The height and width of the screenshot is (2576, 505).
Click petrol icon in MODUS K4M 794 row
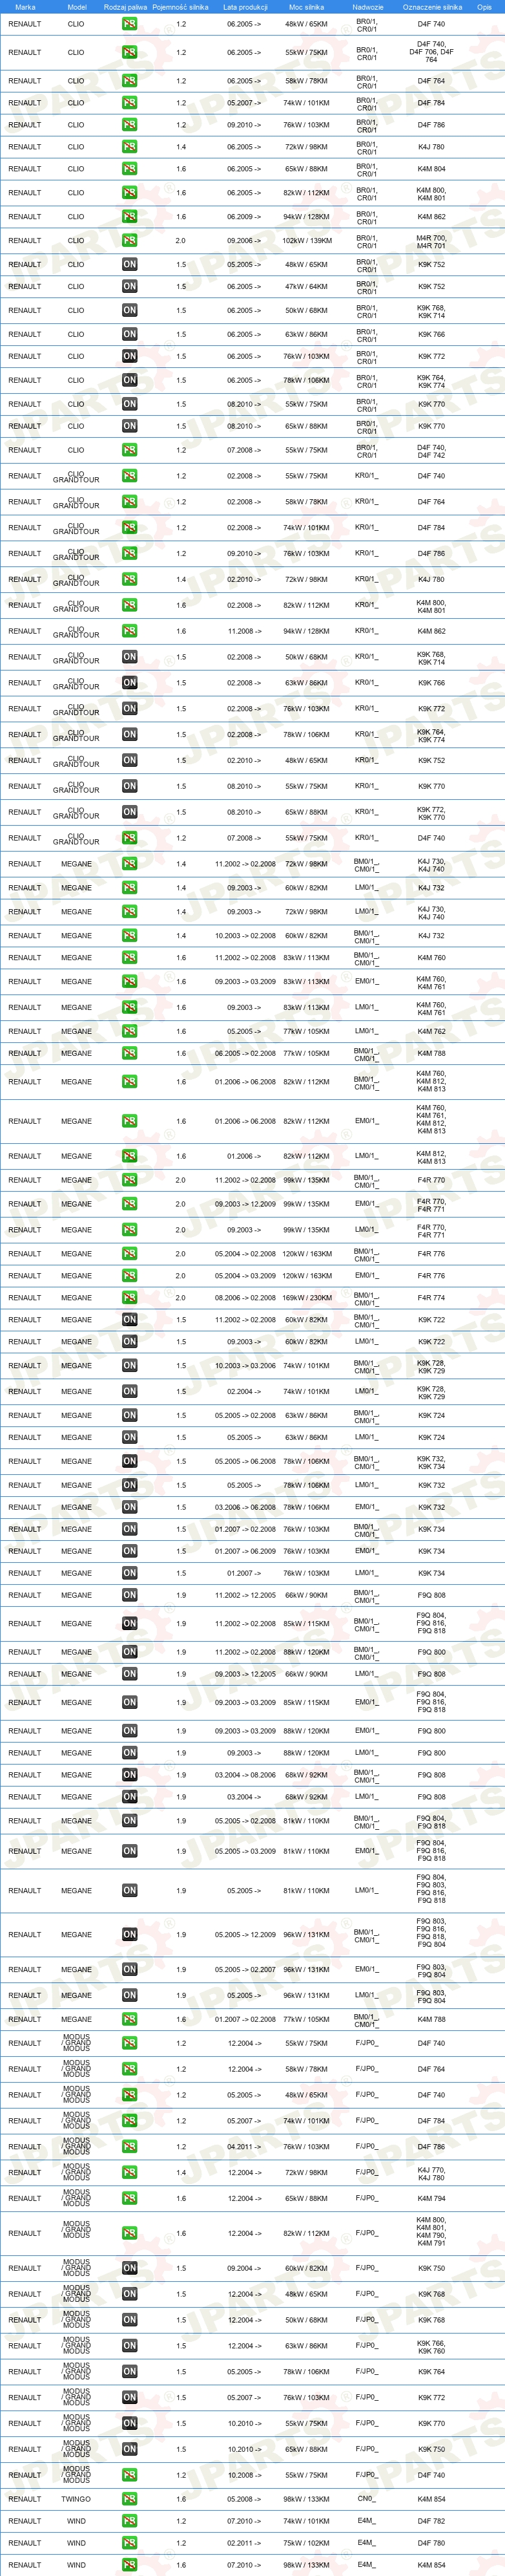point(130,2199)
